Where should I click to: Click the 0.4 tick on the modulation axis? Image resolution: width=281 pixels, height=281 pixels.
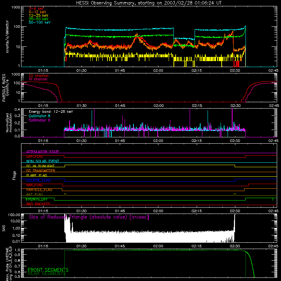pos(17,110)
